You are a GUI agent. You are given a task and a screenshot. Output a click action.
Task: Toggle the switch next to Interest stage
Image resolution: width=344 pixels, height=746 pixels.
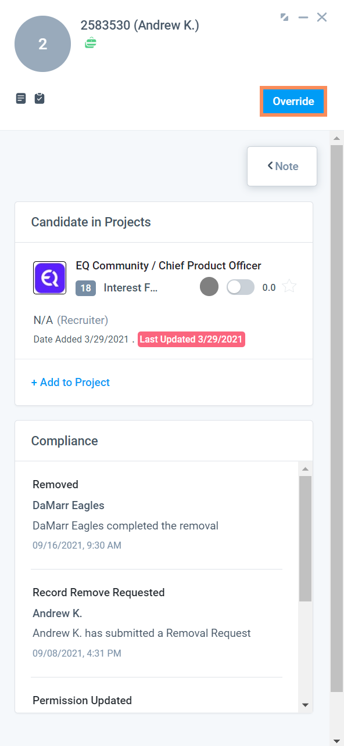pos(241,287)
